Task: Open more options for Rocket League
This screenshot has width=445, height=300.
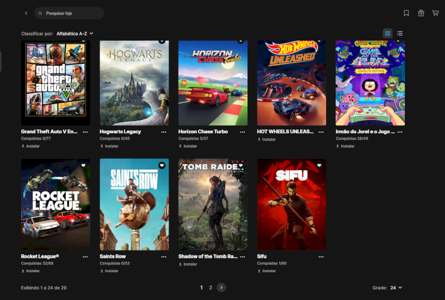Action: (85, 257)
